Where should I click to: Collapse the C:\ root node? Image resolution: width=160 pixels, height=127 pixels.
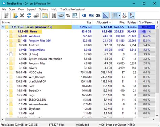click(x=3, y=27)
